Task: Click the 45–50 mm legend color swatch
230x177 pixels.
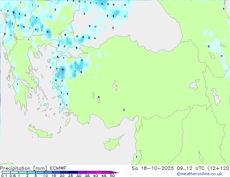Action: click(x=107, y=172)
